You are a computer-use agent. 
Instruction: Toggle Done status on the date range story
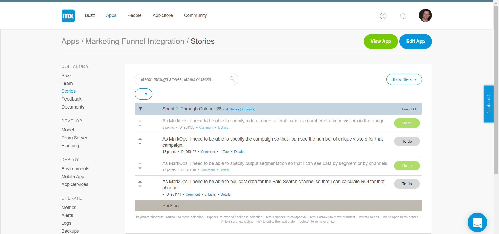point(407,123)
